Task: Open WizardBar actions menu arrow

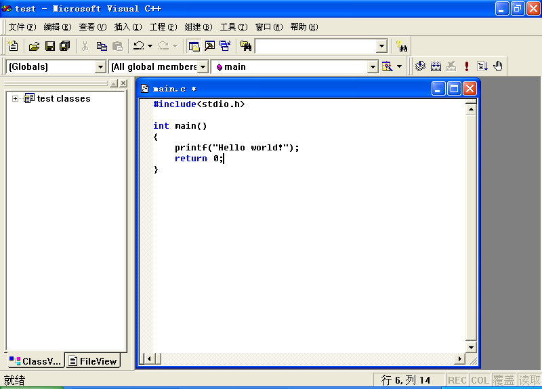Action: coord(399,66)
